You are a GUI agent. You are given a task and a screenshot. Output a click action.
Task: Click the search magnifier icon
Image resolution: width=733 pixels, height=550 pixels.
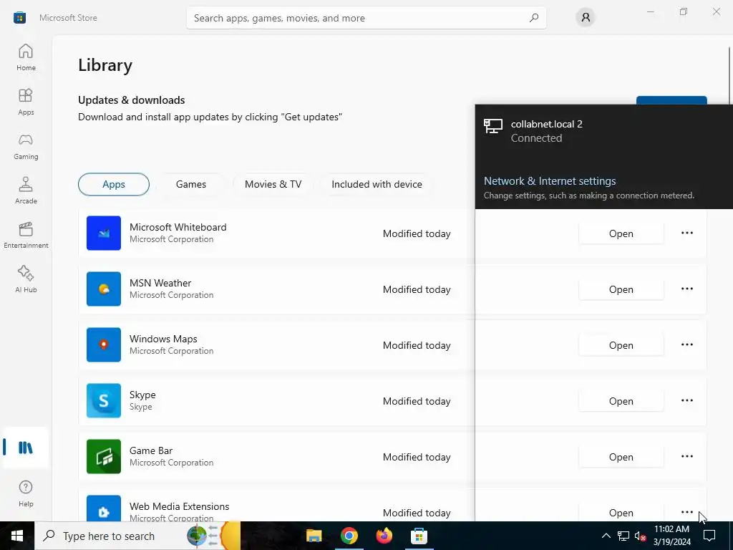533,18
